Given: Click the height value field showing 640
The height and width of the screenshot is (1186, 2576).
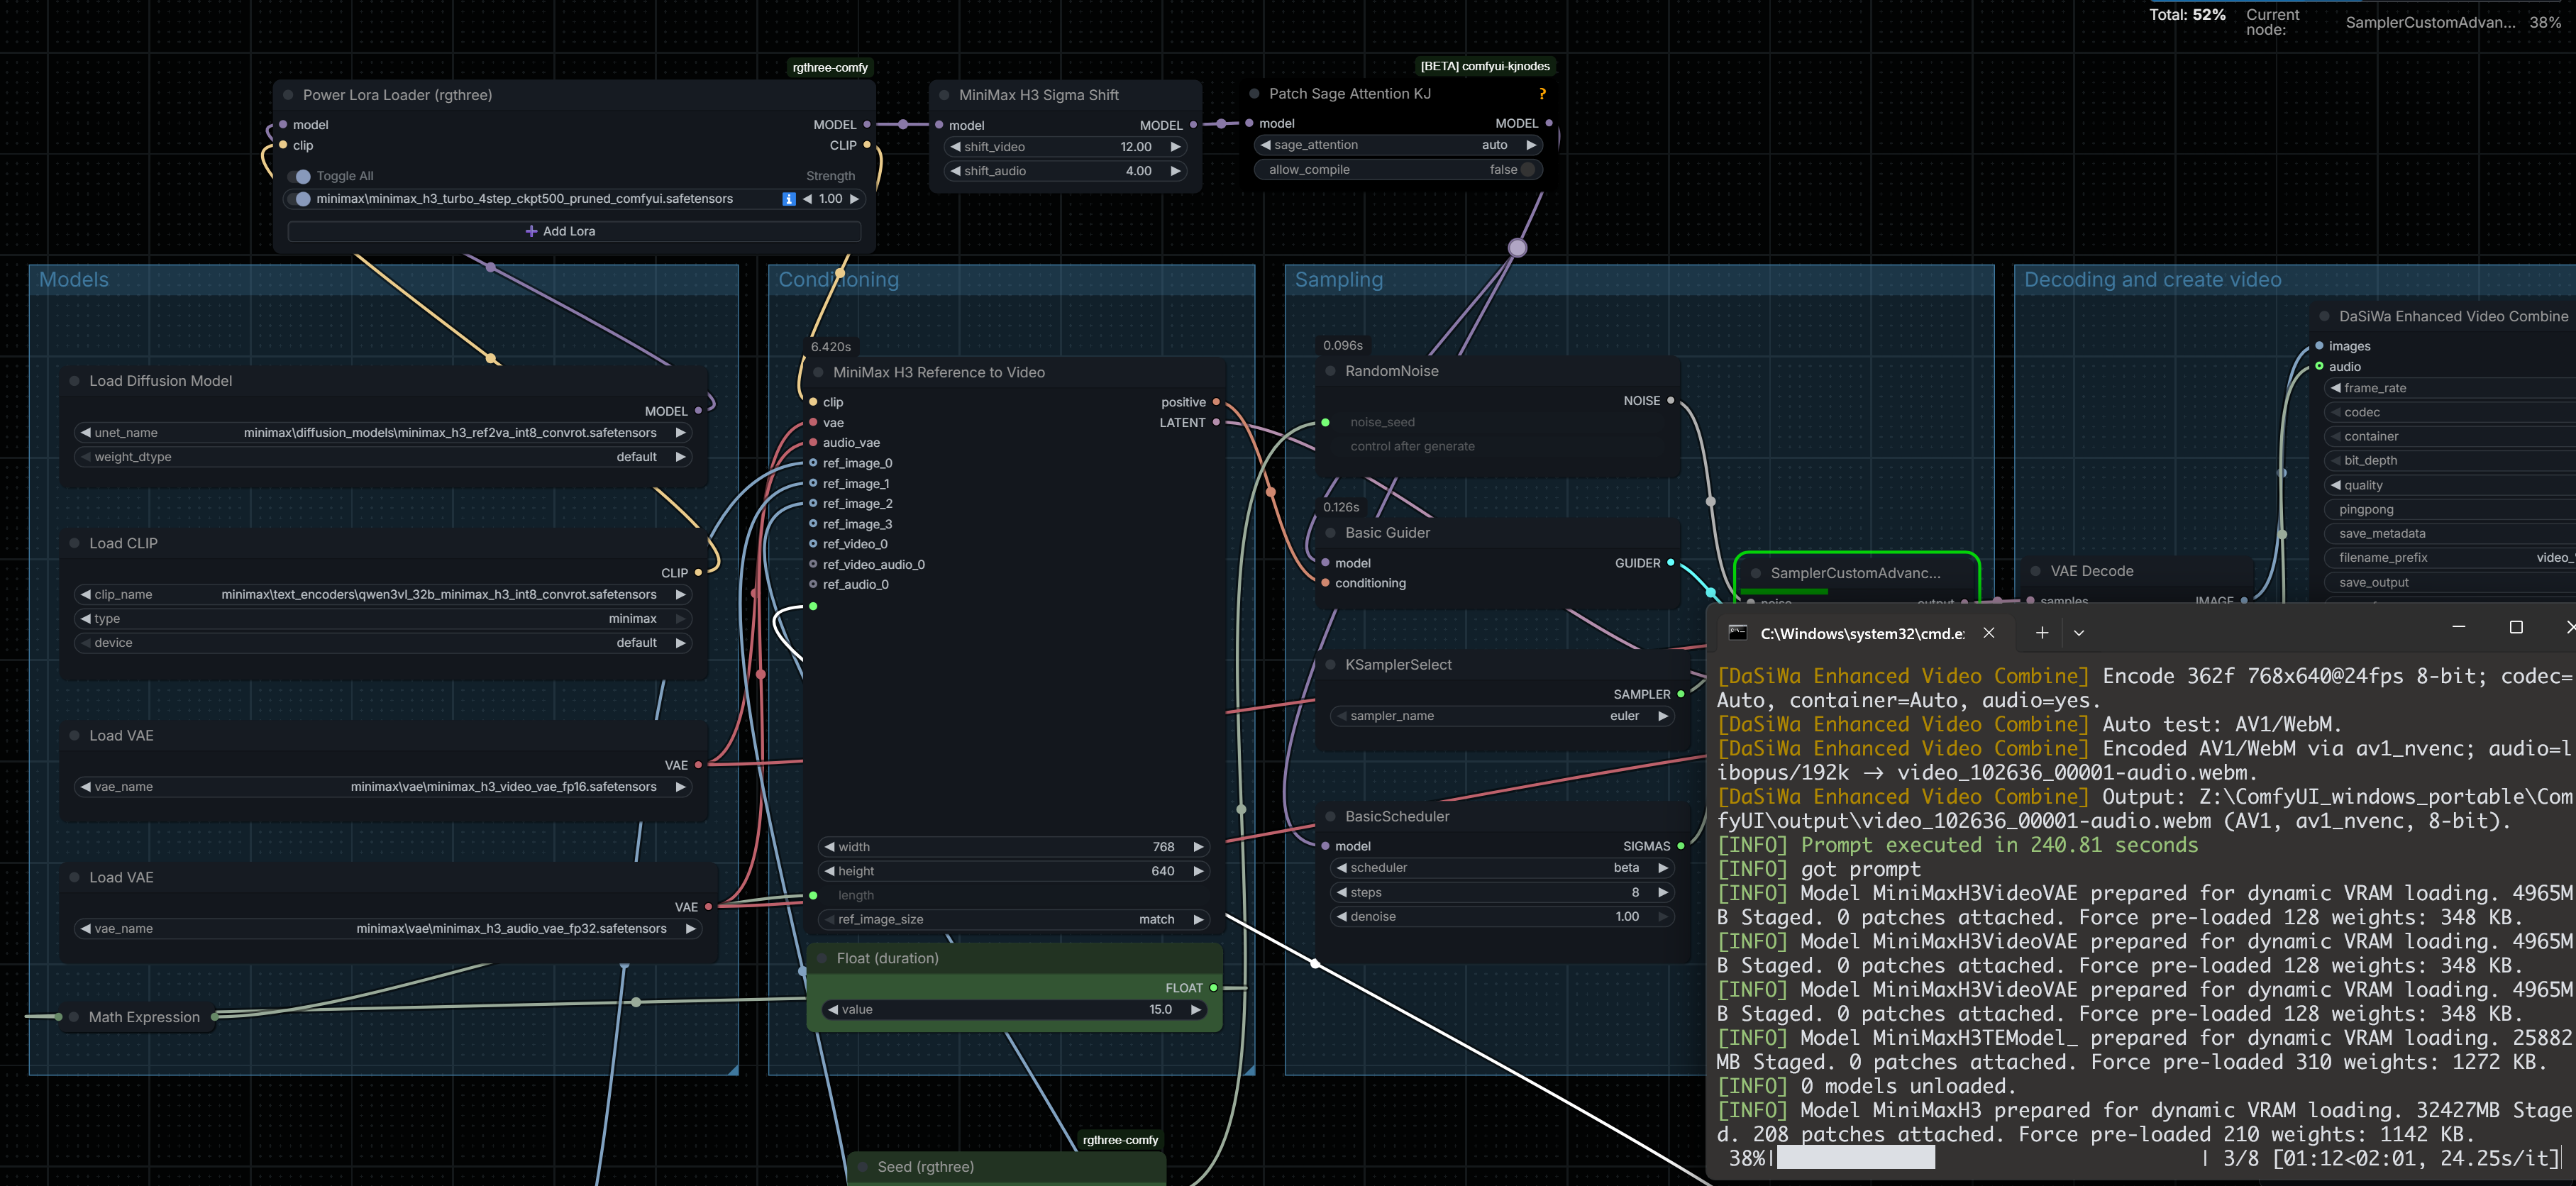Looking at the screenshot, I should [x=1014, y=872].
